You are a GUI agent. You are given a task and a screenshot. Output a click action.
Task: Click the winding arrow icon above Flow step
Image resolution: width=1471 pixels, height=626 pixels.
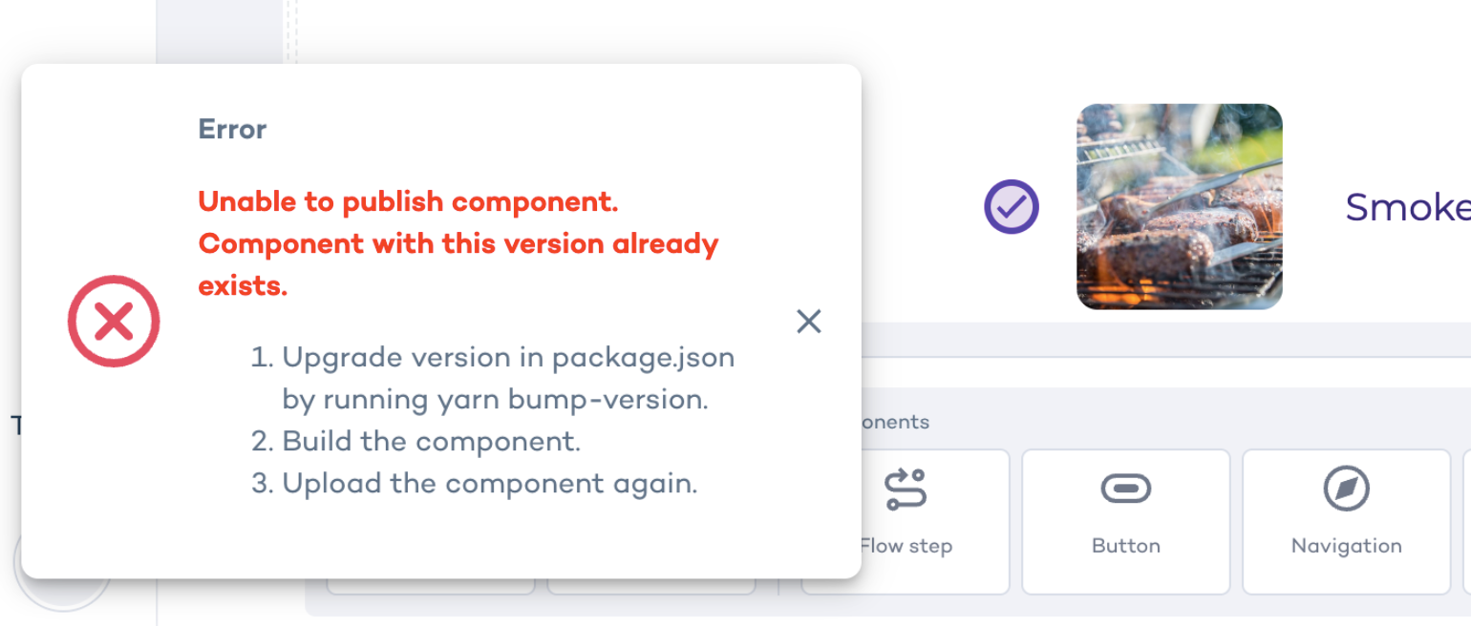coord(904,487)
